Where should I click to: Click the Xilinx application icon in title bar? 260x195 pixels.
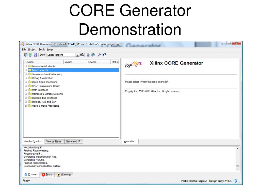(x=23, y=44)
